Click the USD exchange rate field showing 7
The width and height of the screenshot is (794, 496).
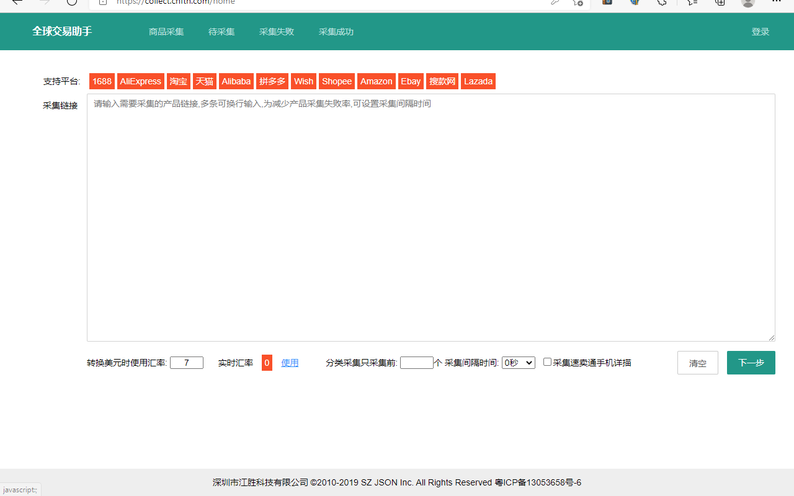187,363
